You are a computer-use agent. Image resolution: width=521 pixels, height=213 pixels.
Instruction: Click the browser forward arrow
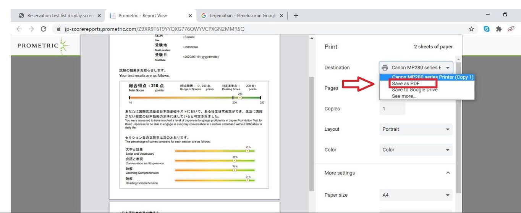pos(31,29)
